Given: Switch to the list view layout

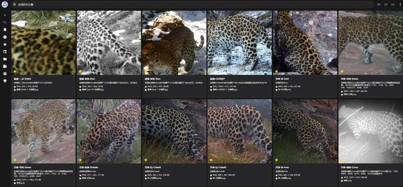Looking at the screenshot, I should pos(393,5).
